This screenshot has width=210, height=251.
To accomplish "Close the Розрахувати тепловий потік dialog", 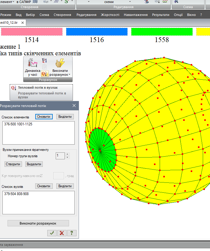I will pos(74,106).
